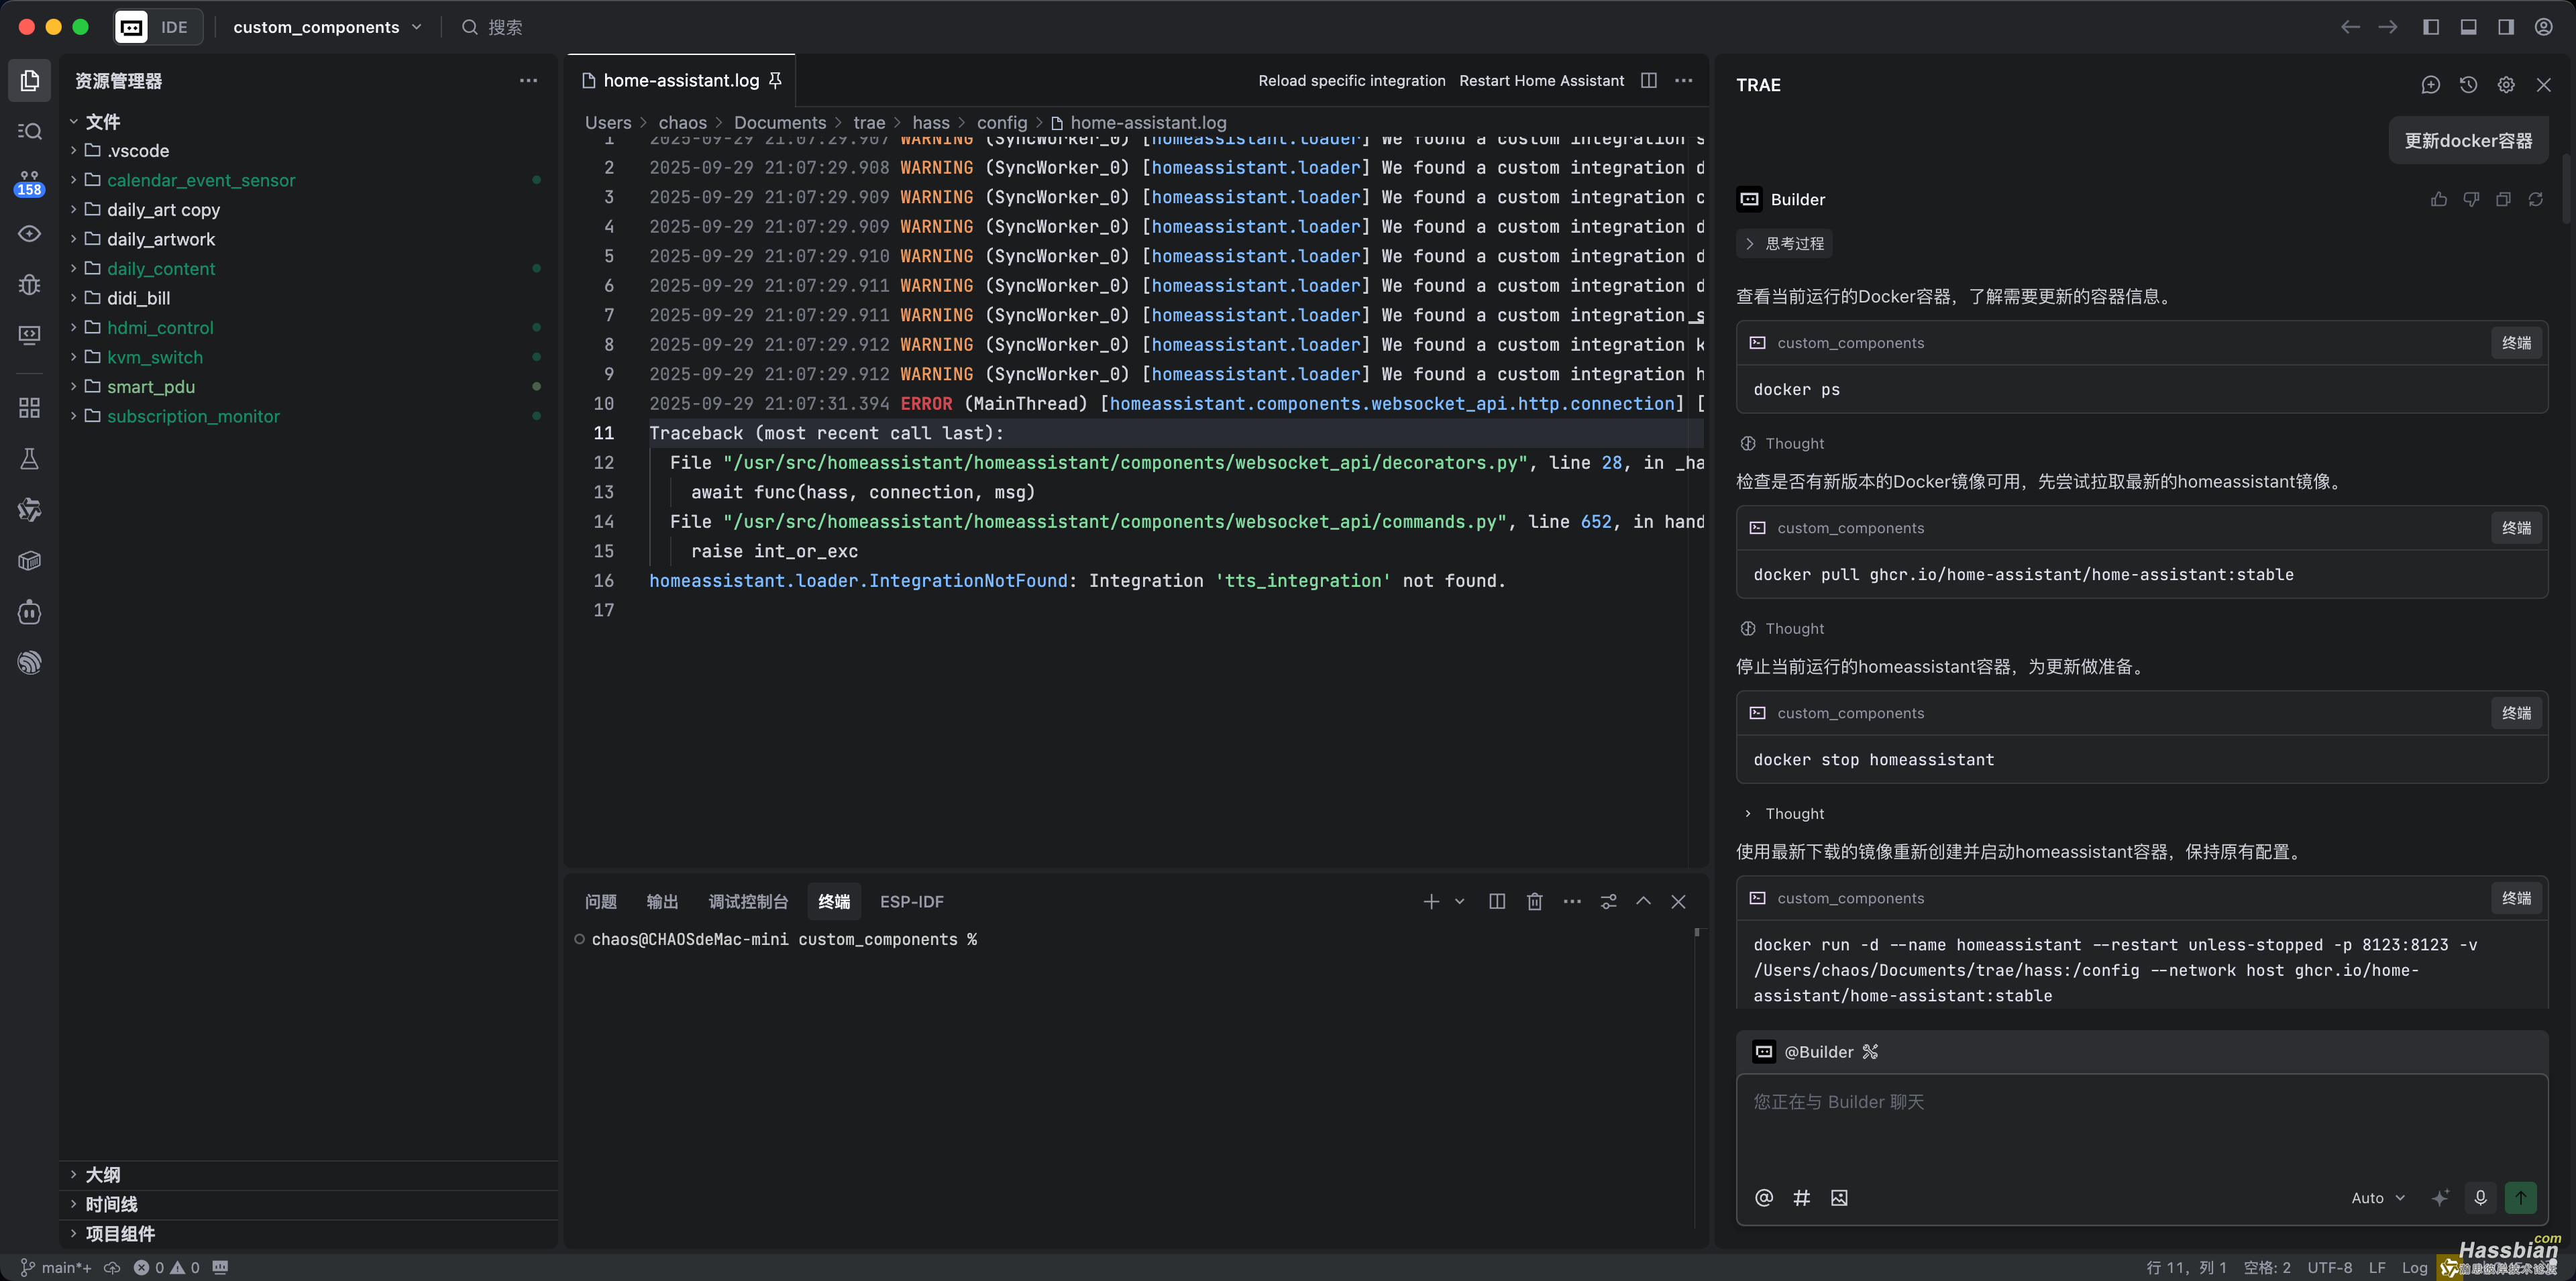The height and width of the screenshot is (1281, 2576).
Task: Split the editor to the right
Action: [1649, 80]
